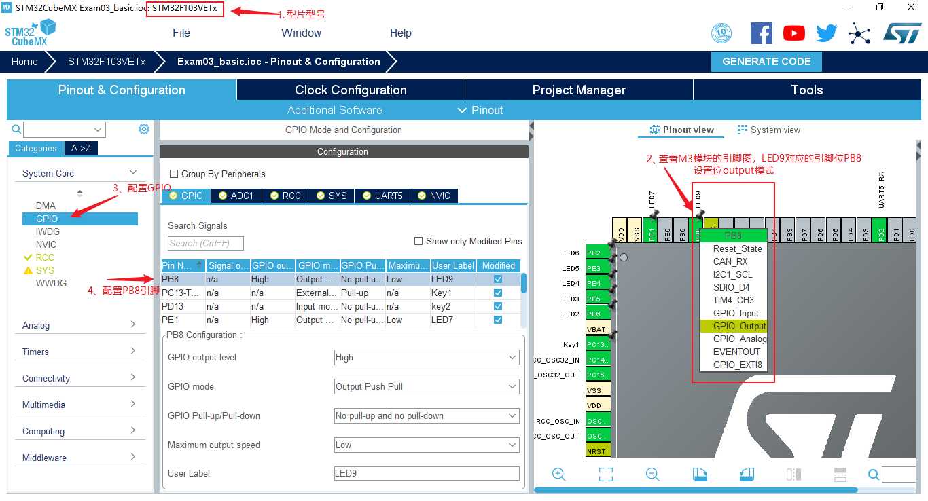Click the PE1 pin on the chip

tap(652, 229)
